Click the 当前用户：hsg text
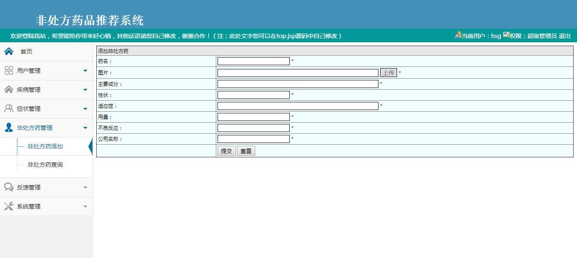 pos(481,36)
